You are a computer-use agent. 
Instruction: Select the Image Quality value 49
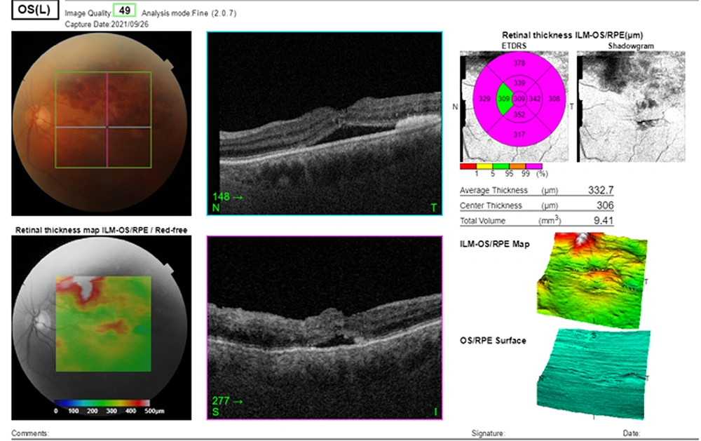tap(124, 11)
